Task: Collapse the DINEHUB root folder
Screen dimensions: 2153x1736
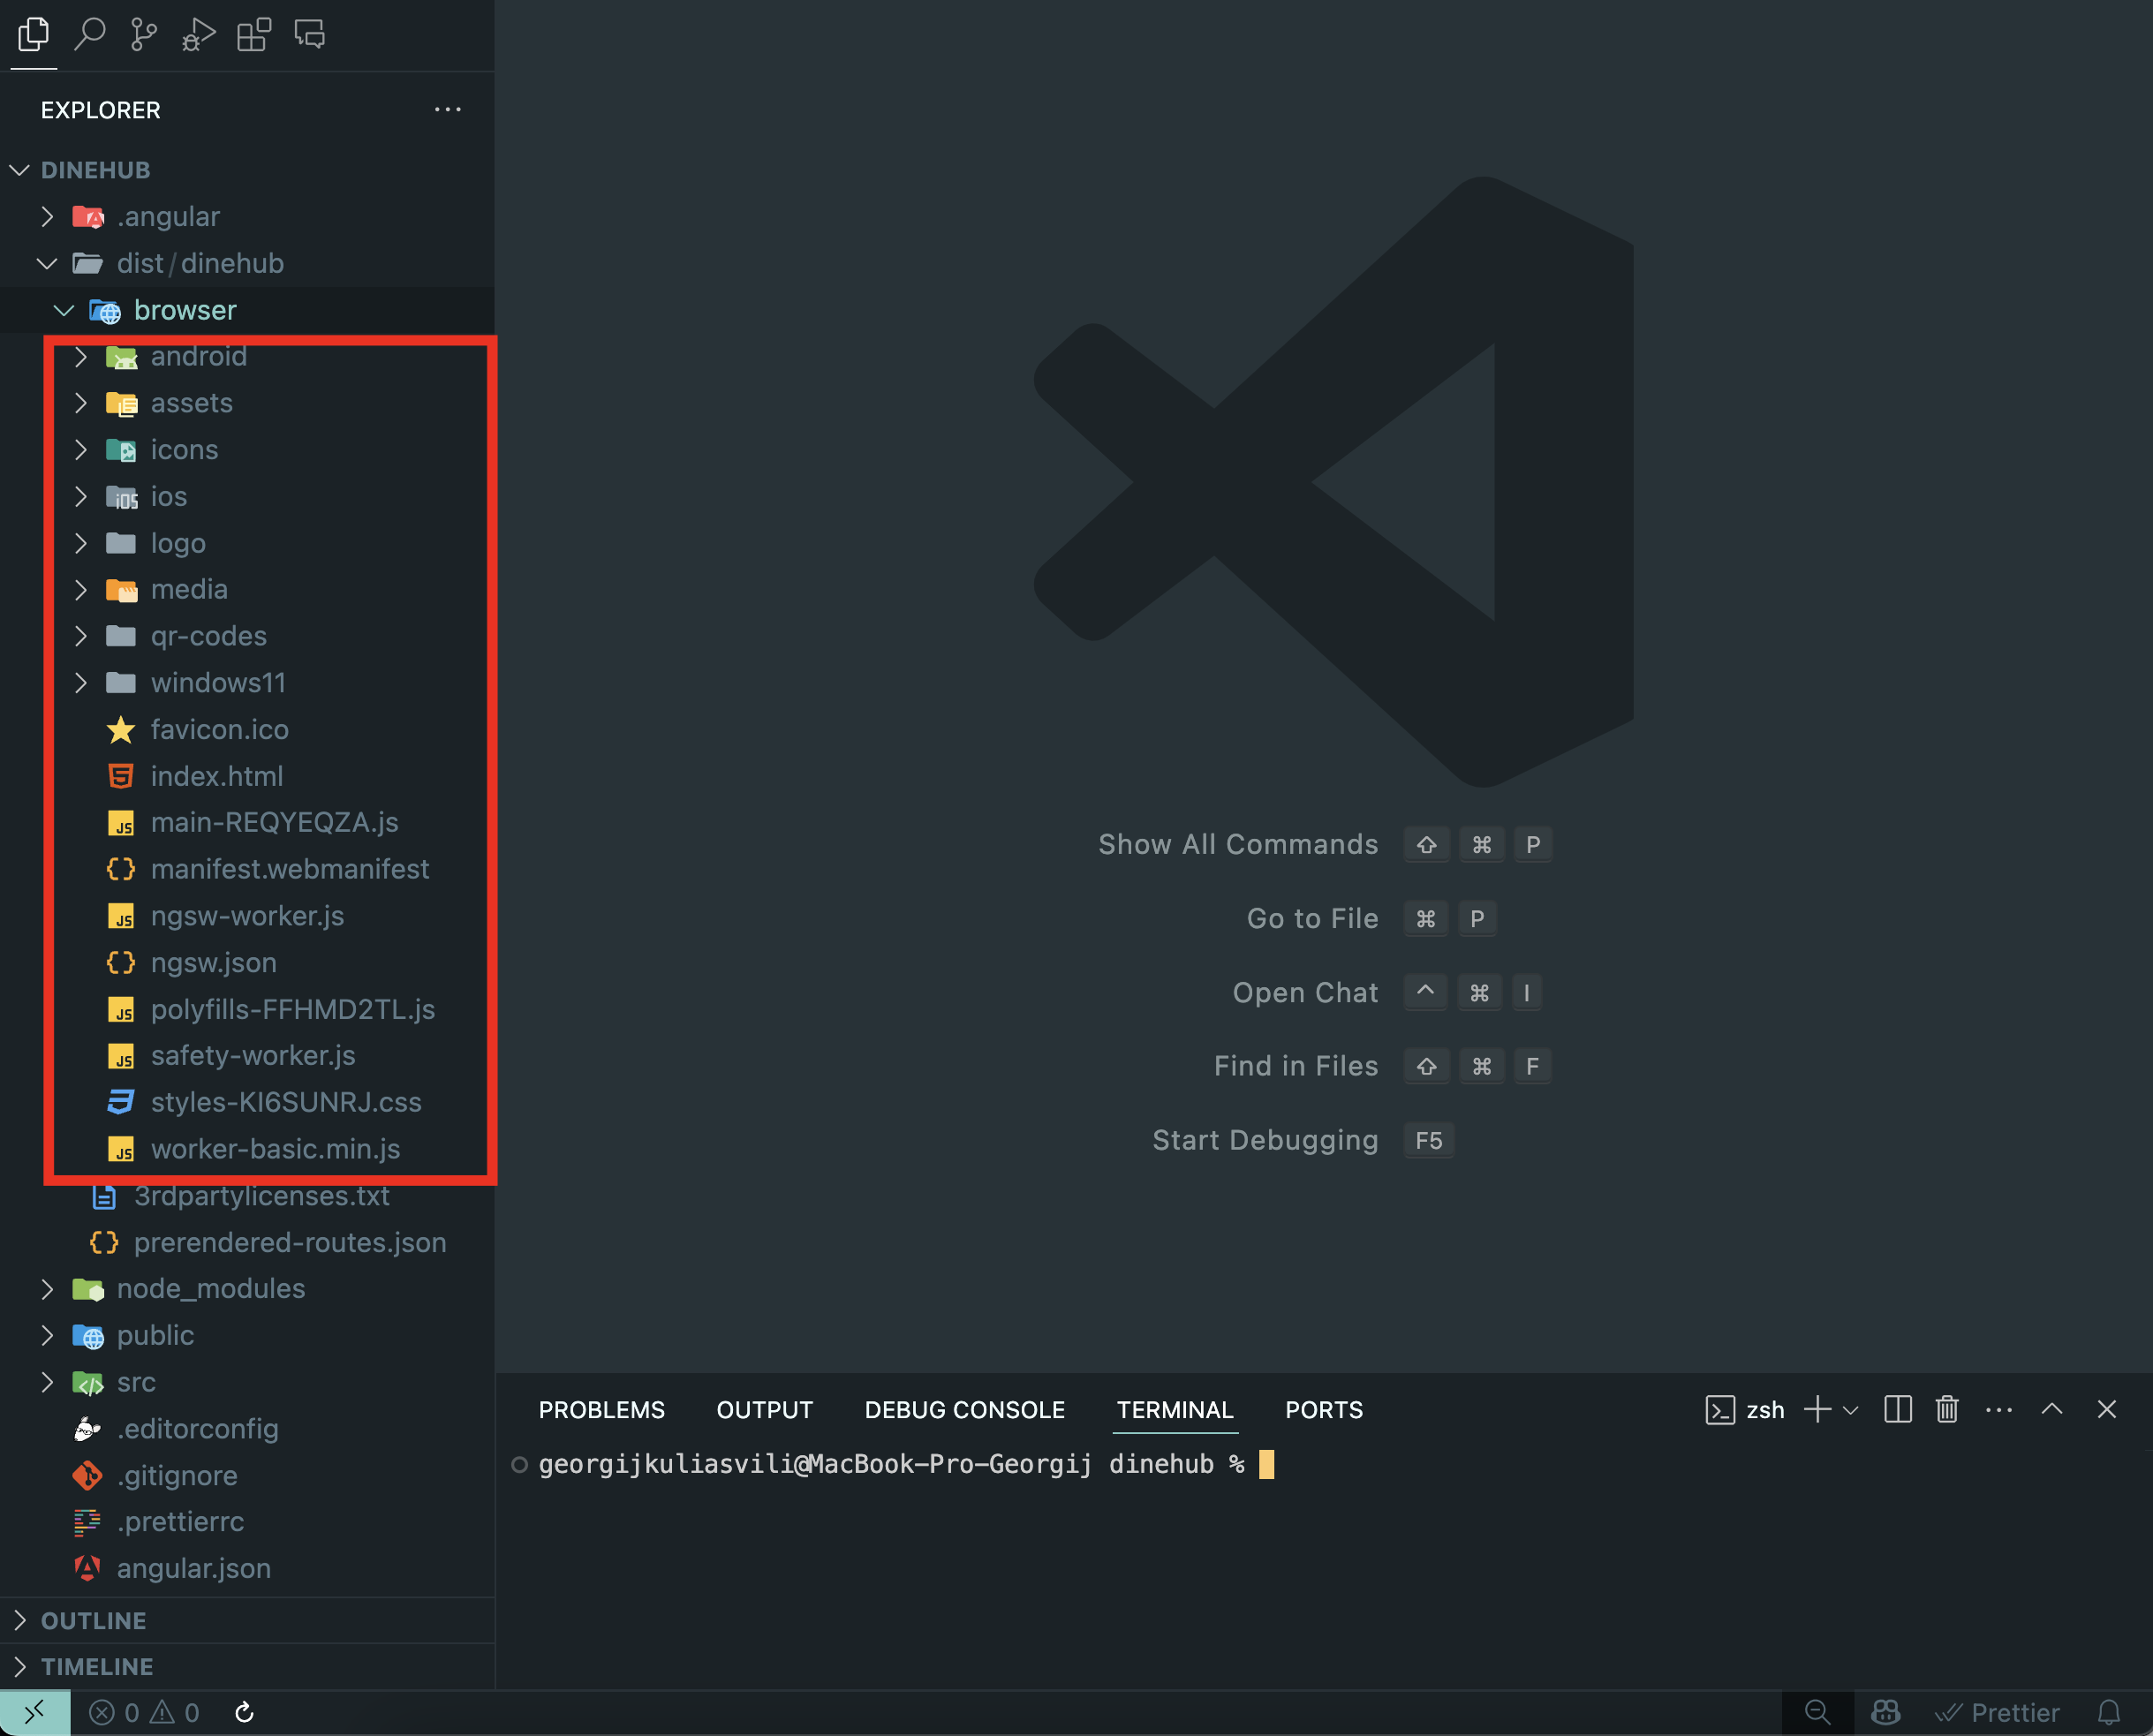Action: click(247, 170)
